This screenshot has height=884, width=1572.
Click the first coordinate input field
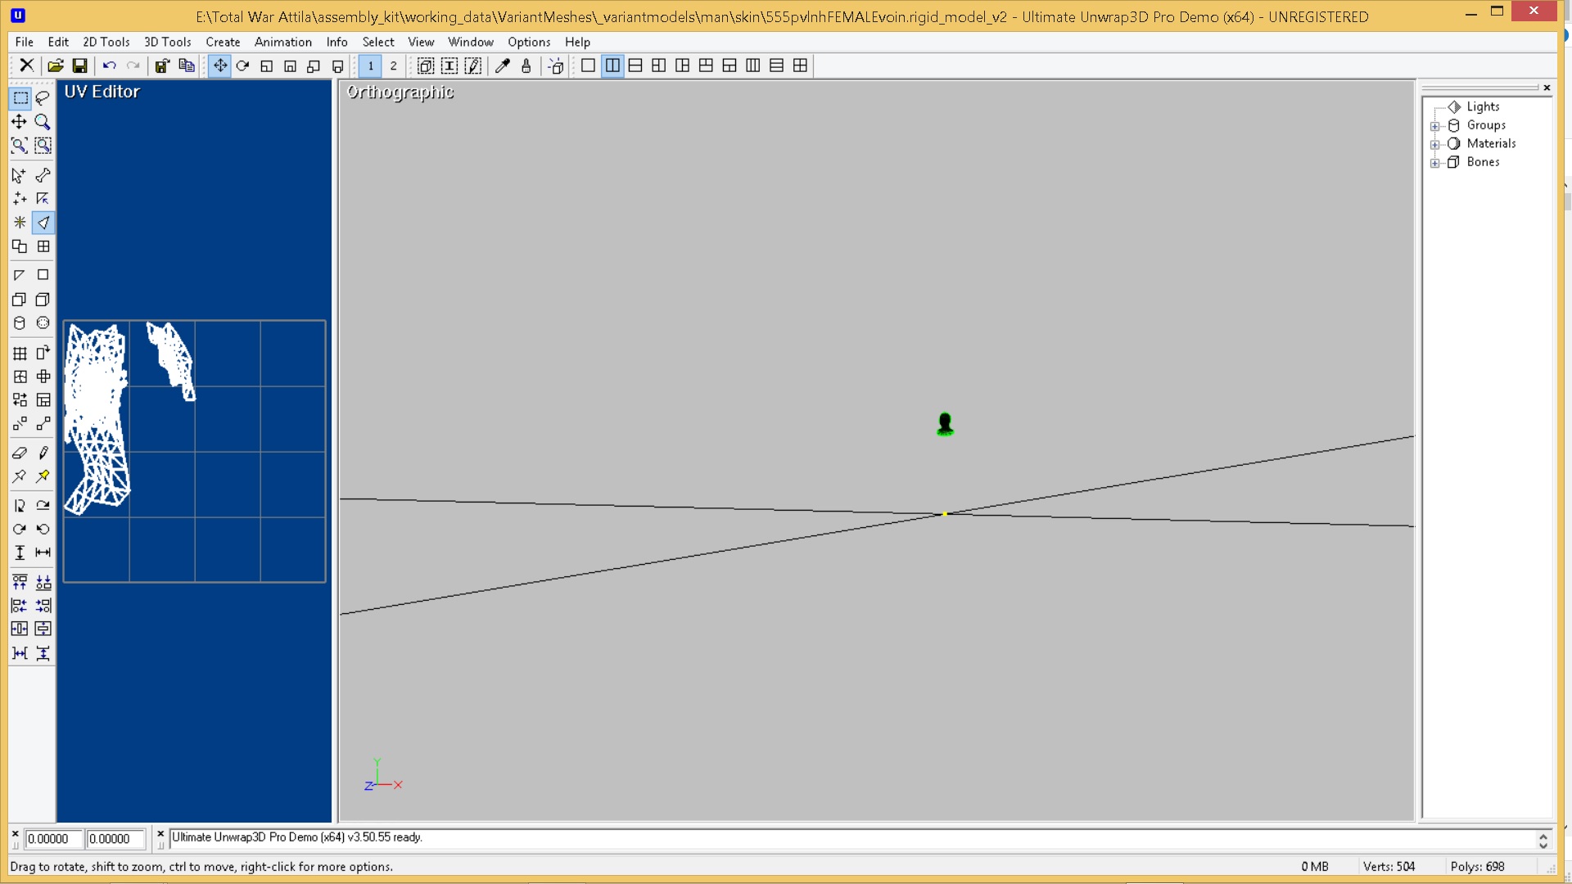pos(53,839)
